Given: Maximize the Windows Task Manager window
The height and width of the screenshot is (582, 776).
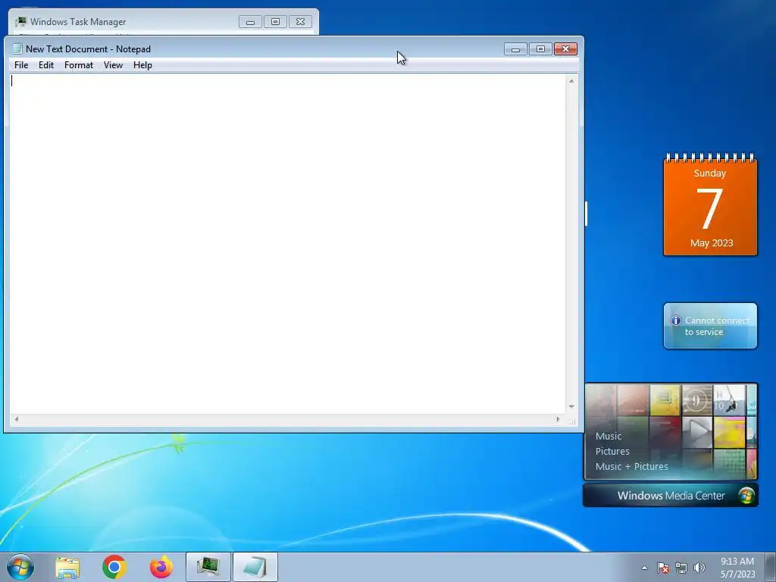Looking at the screenshot, I should point(275,22).
